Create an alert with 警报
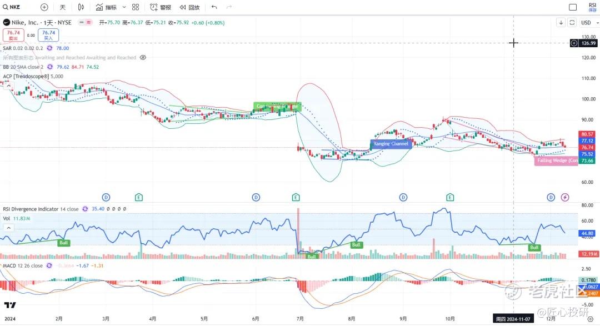The width and height of the screenshot is (600, 326). pyautogui.click(x=161, y=7)
